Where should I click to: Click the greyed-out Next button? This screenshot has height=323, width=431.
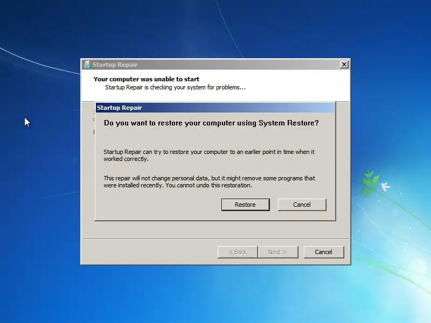[x=278, y=252]
